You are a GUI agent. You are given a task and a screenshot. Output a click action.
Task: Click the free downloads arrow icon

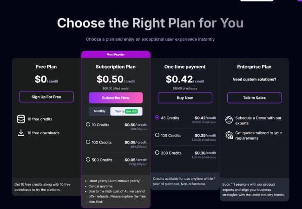[20, 133]
